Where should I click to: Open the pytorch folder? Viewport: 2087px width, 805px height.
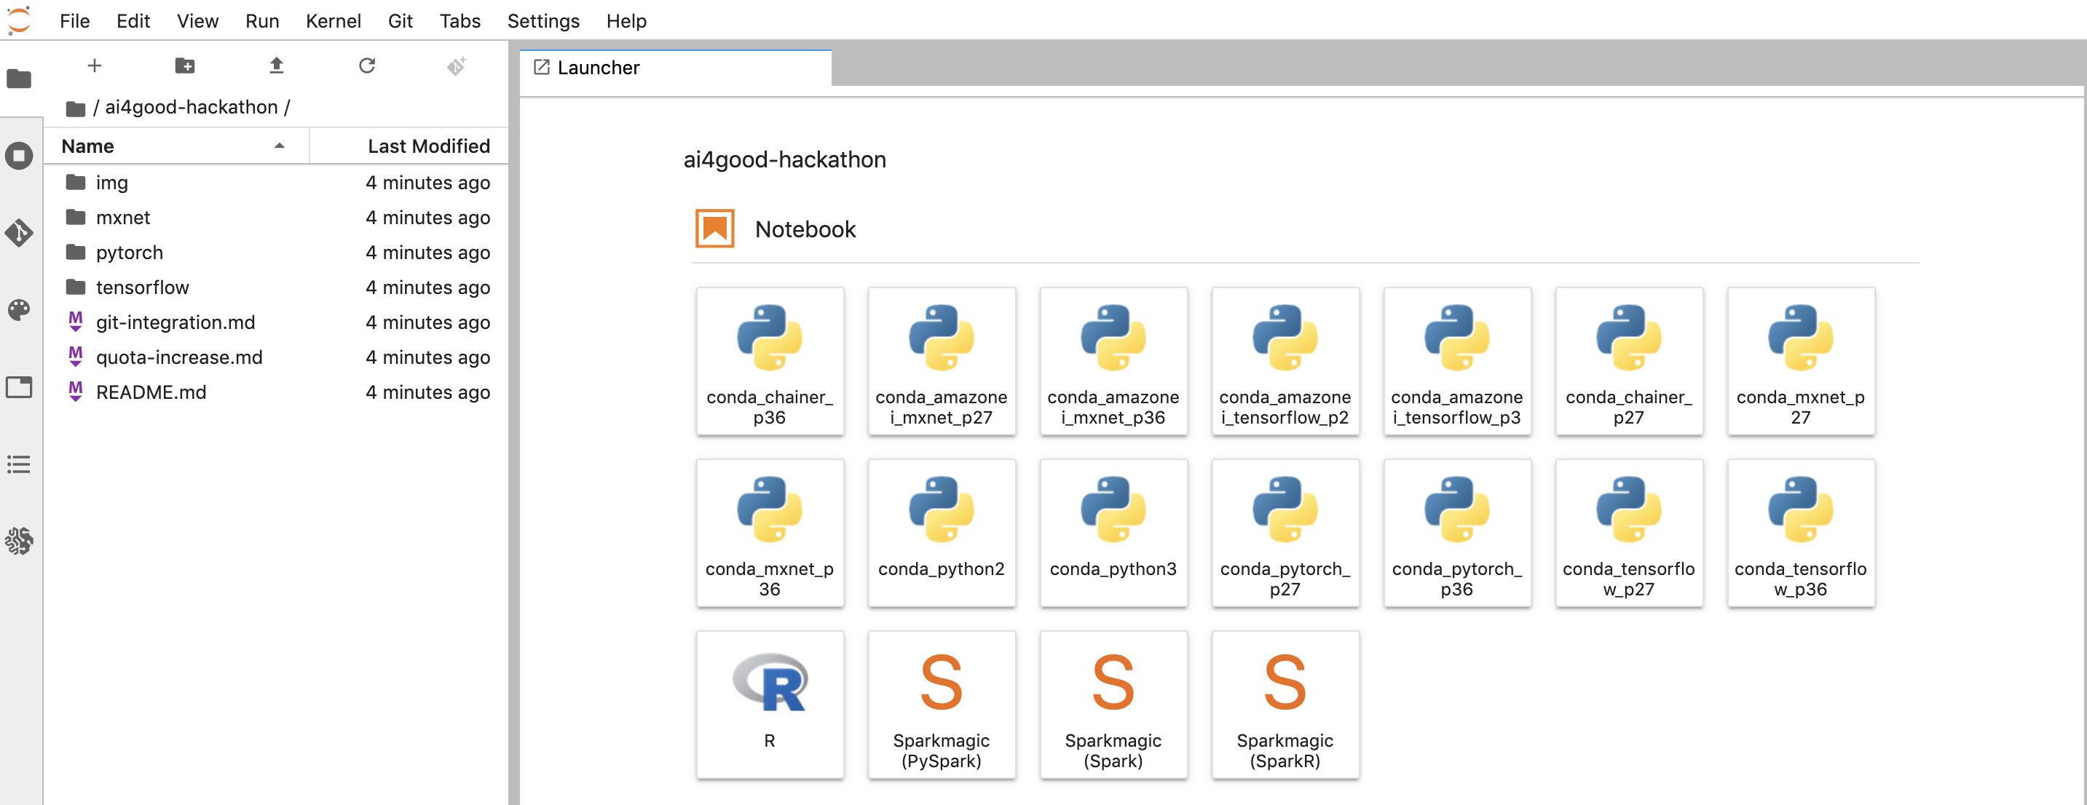(x=130, y=253)
